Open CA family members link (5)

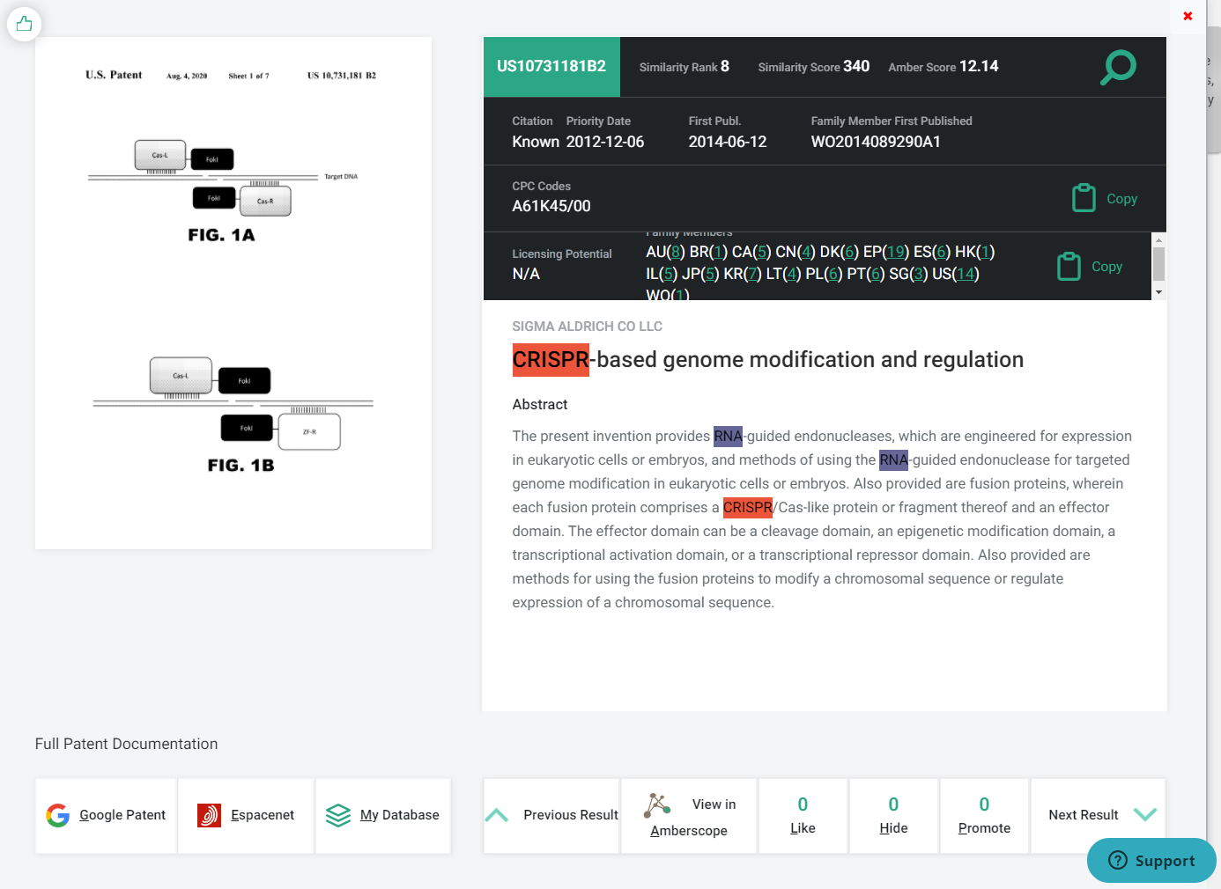[762, 252]
